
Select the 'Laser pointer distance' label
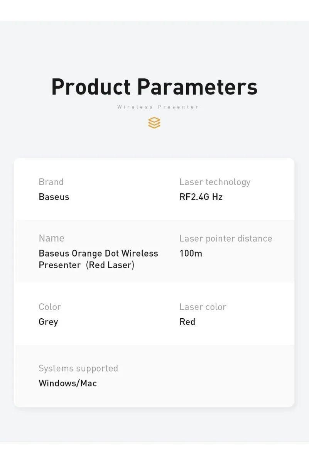coord(226,238)
